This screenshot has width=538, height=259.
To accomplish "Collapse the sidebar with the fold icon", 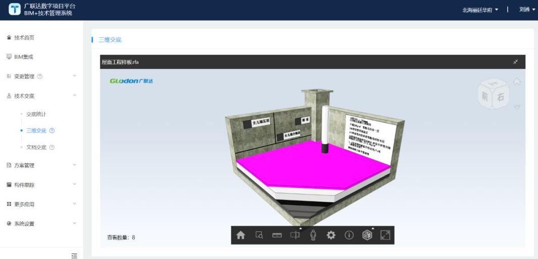I will pyautogui.click(x=74, y=255).
